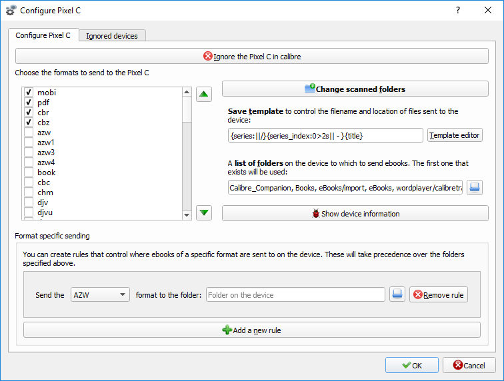Enable the azw1 format checkbox

coord(29,143)
